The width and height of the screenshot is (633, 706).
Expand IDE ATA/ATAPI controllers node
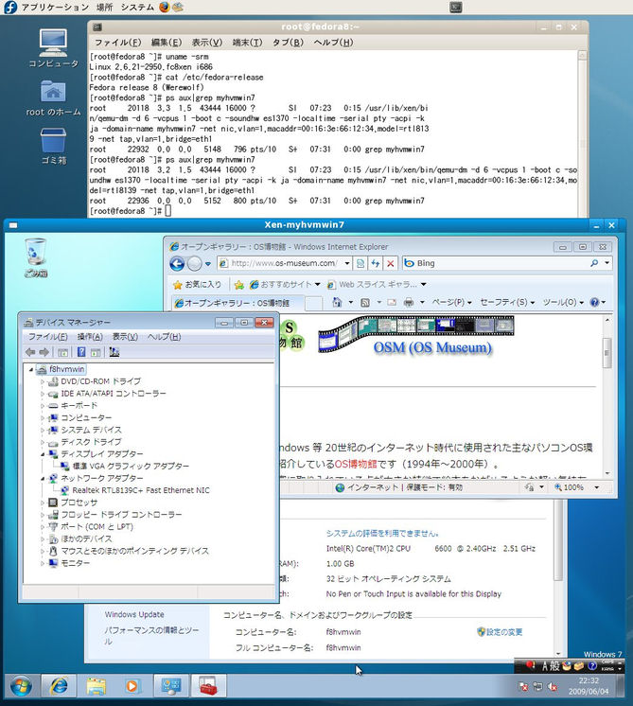click(x=43, y=394)
